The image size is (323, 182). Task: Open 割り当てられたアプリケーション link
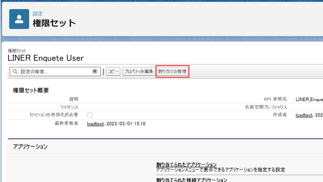186,165
